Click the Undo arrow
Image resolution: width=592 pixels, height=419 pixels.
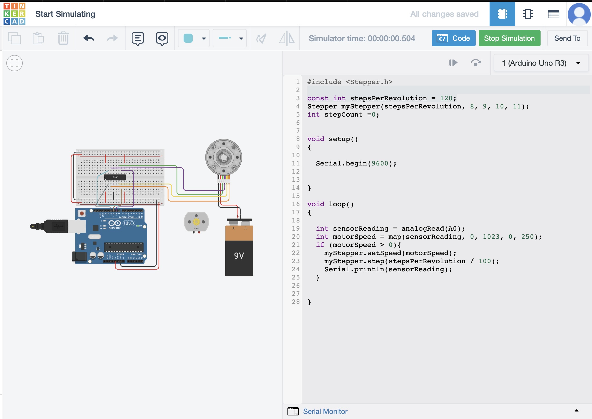tap(88, 38)
